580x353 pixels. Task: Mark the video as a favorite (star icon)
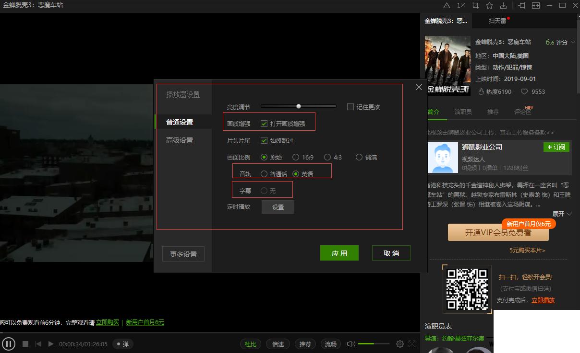pos(488,5)
